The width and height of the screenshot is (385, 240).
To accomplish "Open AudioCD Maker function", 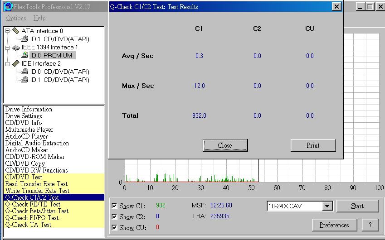I will 27,150.
